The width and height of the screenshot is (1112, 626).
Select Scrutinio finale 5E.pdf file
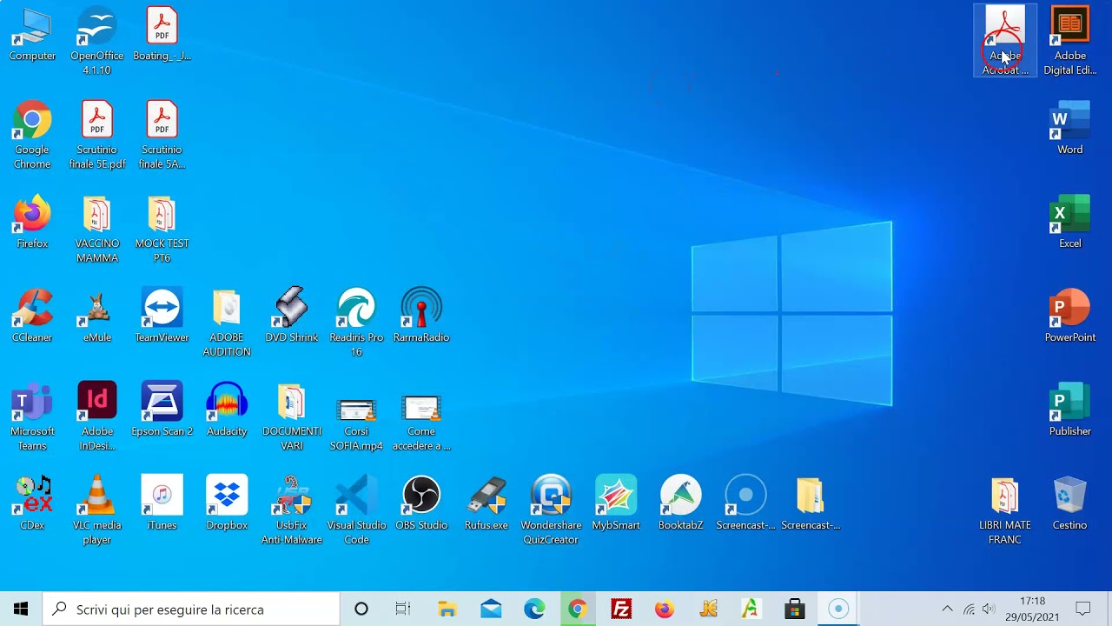point(96,136)
